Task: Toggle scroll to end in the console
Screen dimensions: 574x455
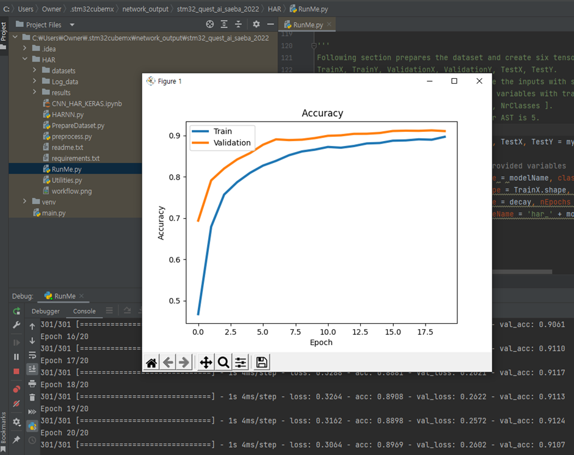Action: [x=32, y=369]
